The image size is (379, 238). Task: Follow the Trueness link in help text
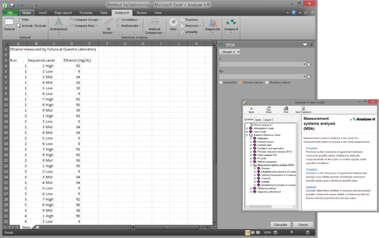(x=311, y=169)
